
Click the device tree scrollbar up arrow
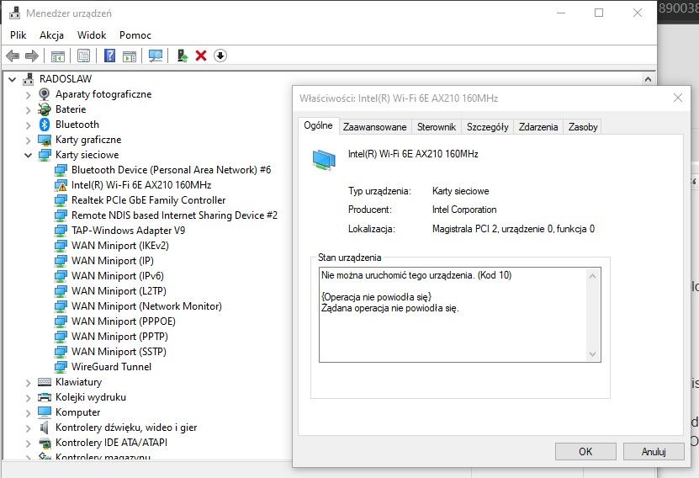coord(648,79)
